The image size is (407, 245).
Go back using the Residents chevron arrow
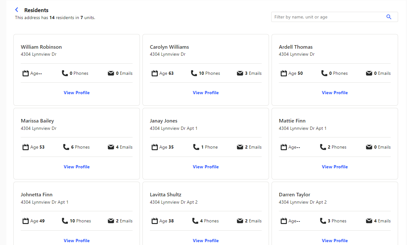(x=17, y=10)
